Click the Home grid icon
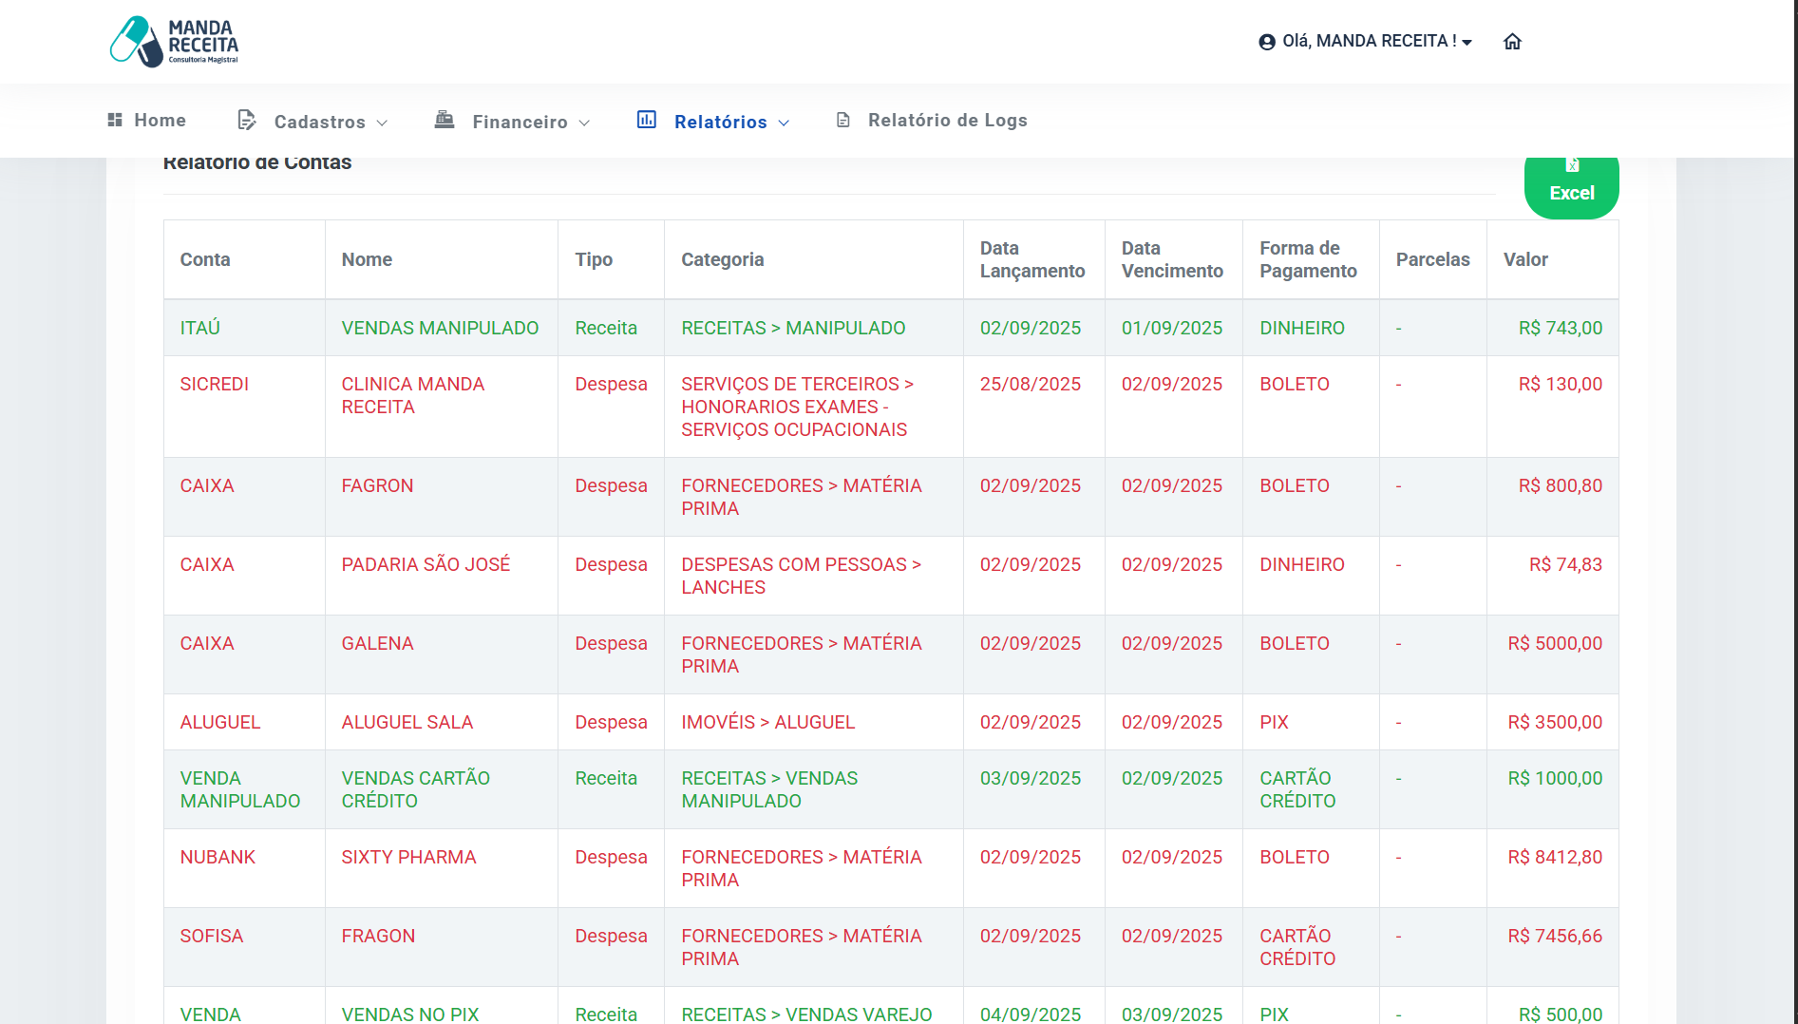The image size is (1798, 1024). click(115, 120)
